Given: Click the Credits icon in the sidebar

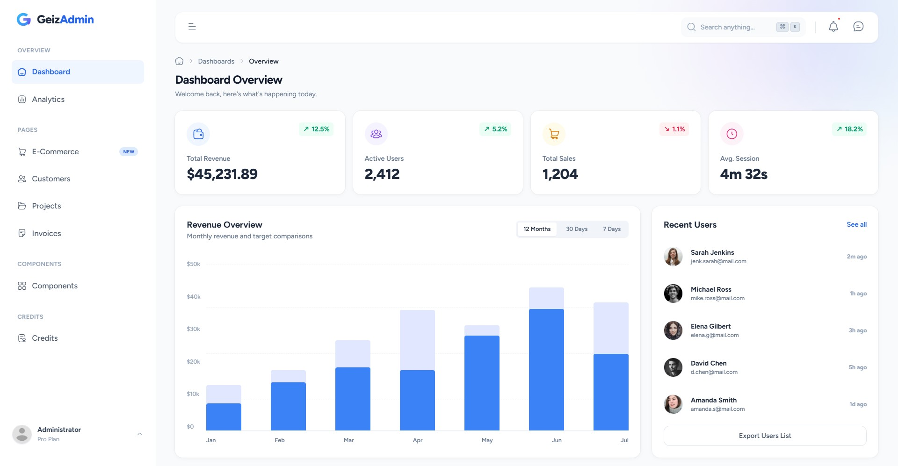Looking at the screenshot, I should pos(22,338).
